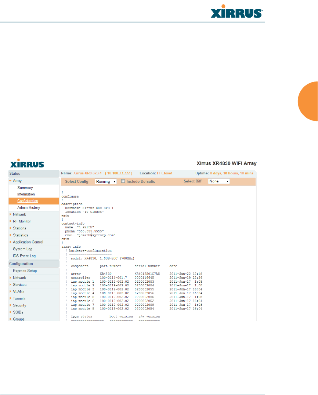Open Express Setup

click(25, 271)
